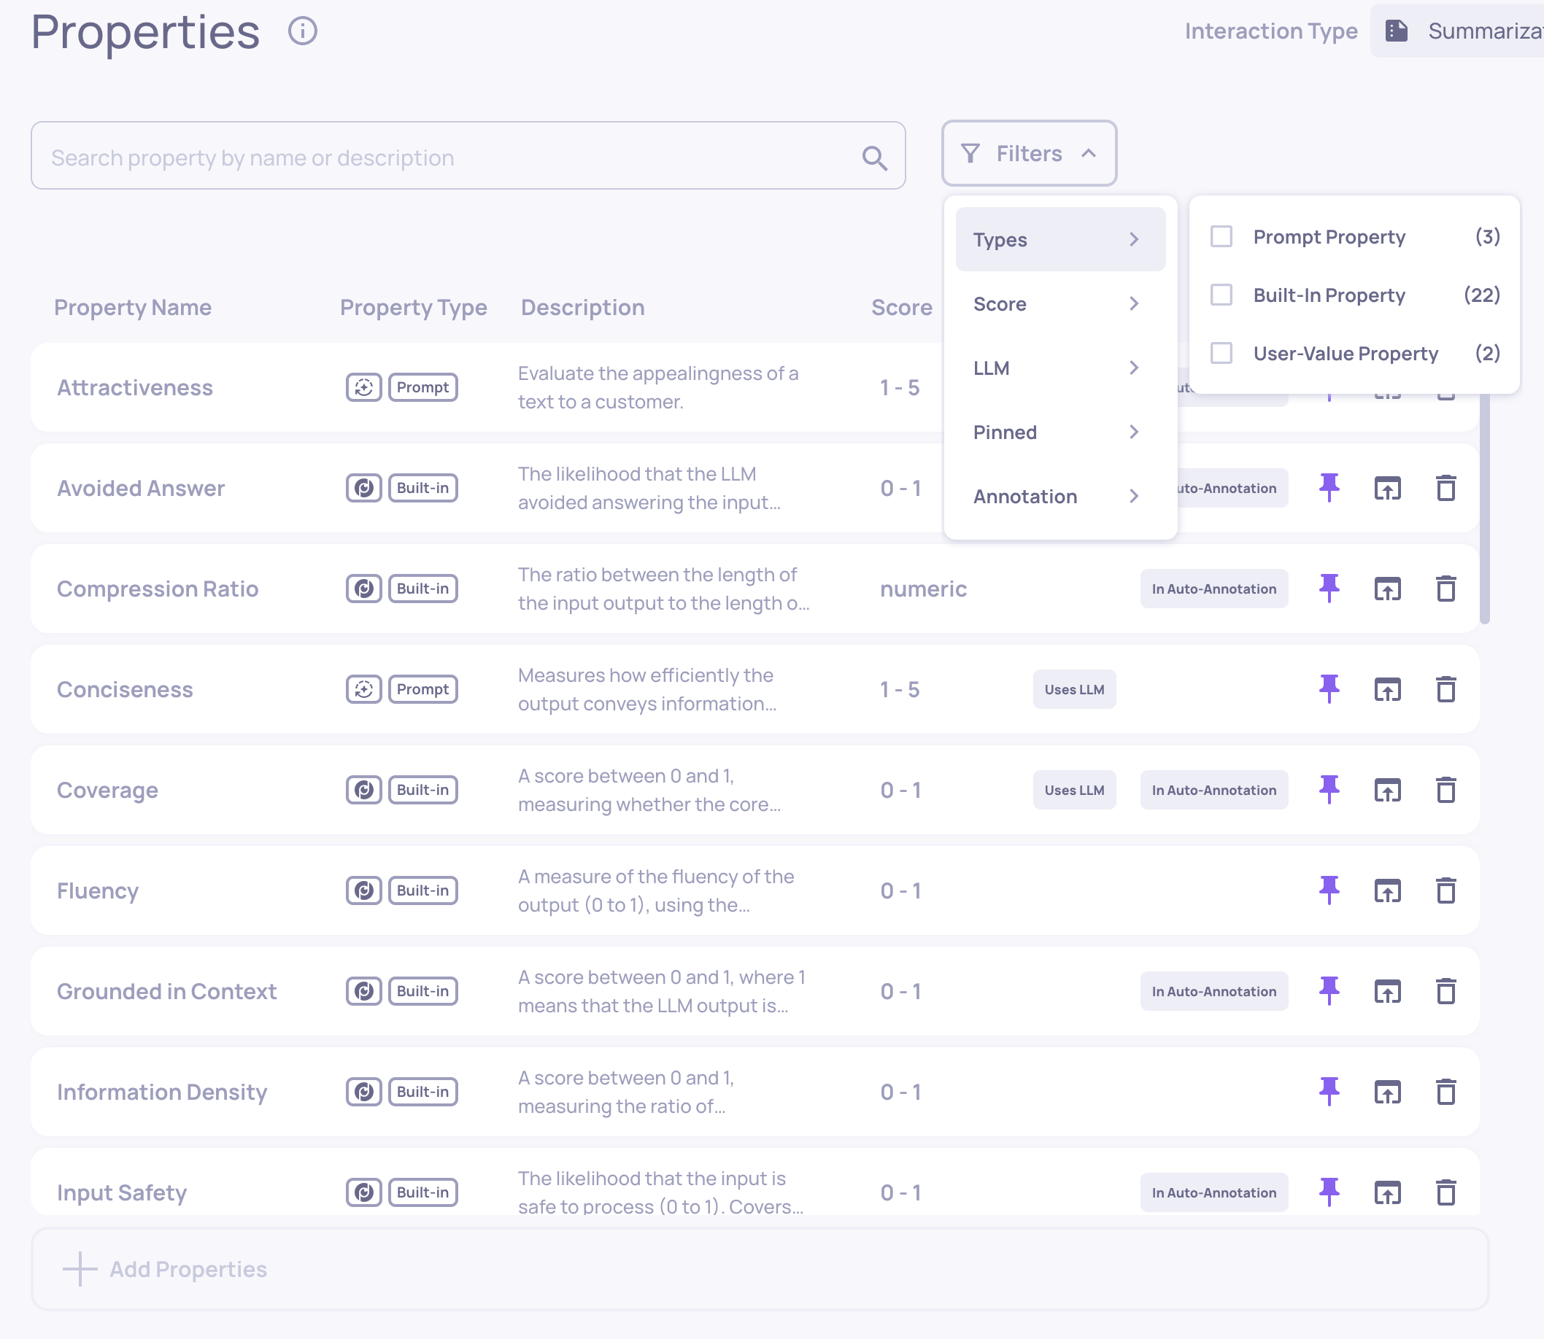The height and width of the screenshot is (1339, 1544).
Task: Collapse the Filters dropdown
Action: click(x=1029, y=154)
